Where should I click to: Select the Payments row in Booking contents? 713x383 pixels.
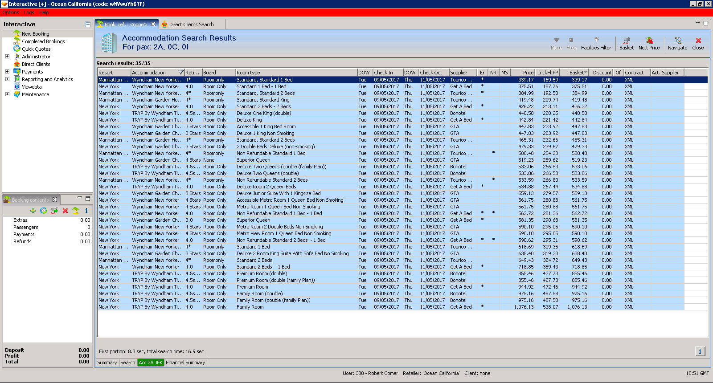coord(48,234)
